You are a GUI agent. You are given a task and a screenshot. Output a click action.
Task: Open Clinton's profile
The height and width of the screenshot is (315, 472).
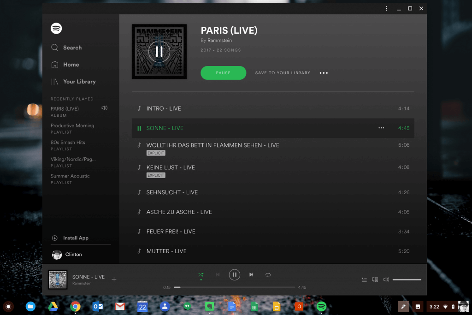(67, 255)
